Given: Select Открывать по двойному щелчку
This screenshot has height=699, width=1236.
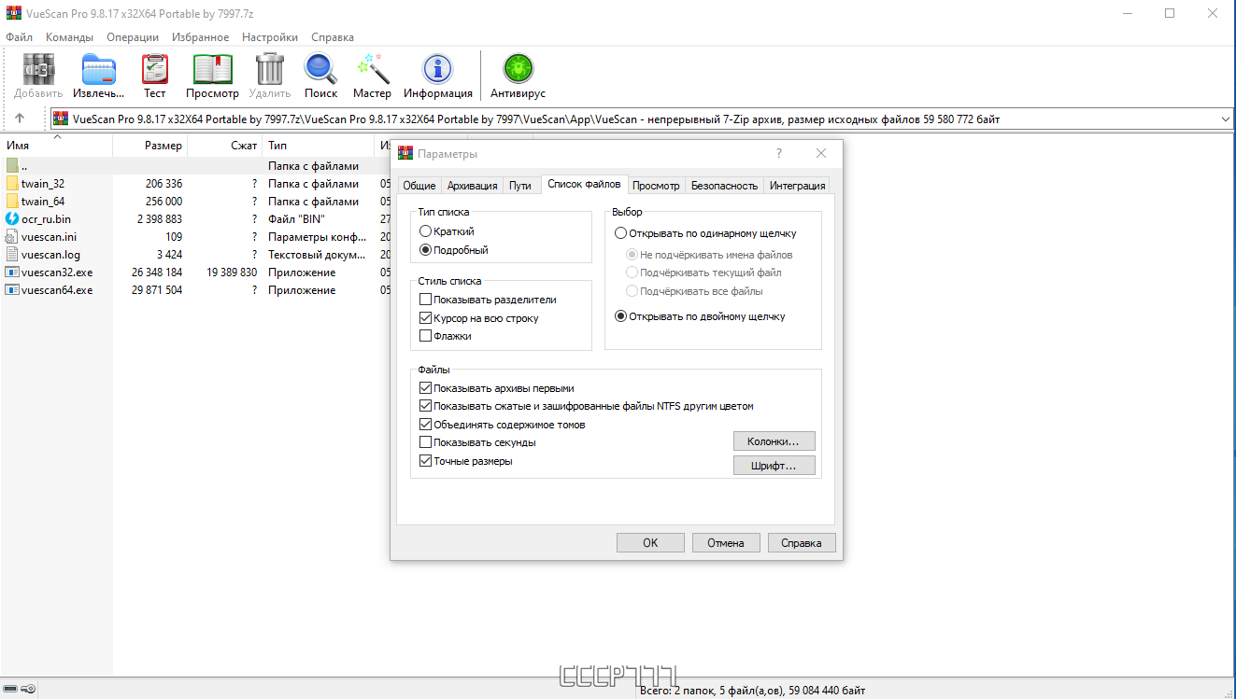Looking at the screenshot, I should click(x=621, y=316).
